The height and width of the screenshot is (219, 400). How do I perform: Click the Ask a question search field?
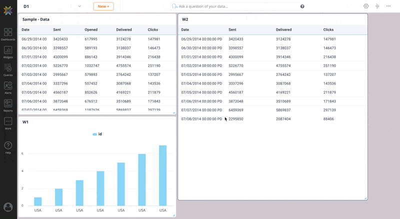click(235, 6)
